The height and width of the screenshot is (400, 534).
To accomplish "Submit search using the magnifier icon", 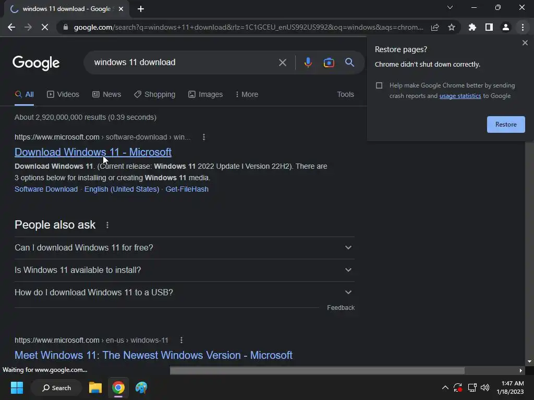I will click(350, 63).
